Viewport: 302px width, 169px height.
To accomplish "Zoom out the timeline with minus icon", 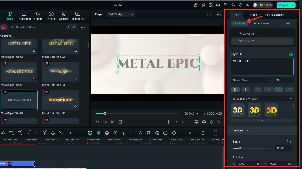I will [x=174, y=133].
